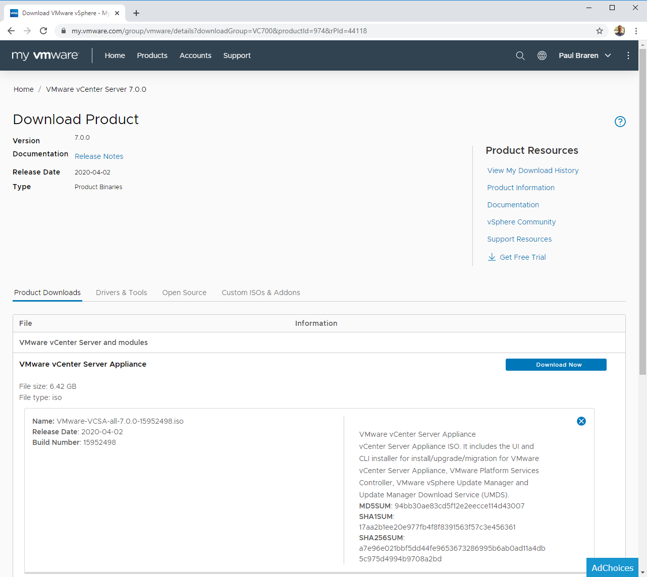Screen dimensions: 647x577
Task: Open View My Download History link
Action: click(x=533, y=170)
